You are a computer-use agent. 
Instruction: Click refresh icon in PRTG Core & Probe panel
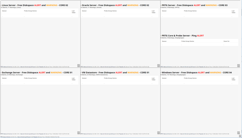pyautogui.click(x=238, y=65)
